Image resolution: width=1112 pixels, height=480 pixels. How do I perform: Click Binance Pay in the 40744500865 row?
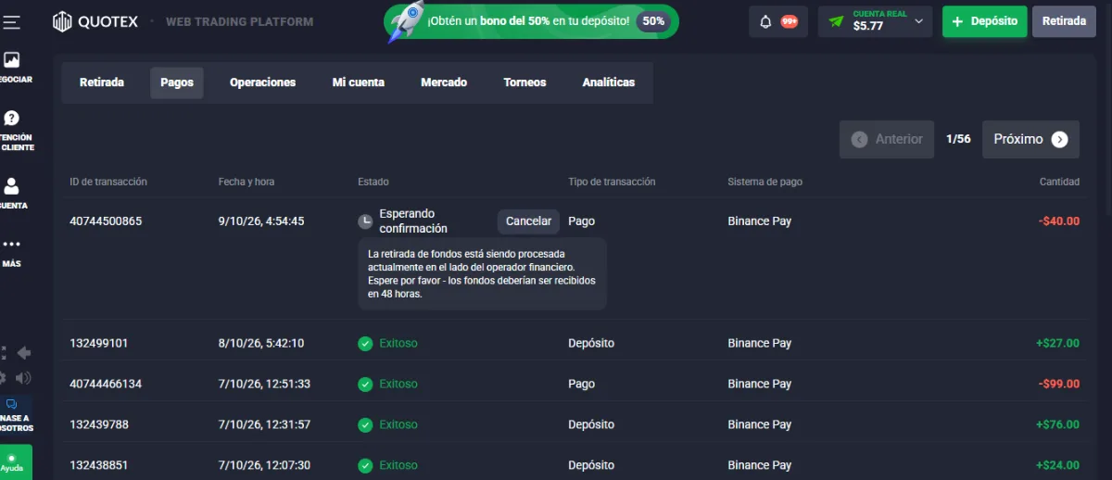760,221
